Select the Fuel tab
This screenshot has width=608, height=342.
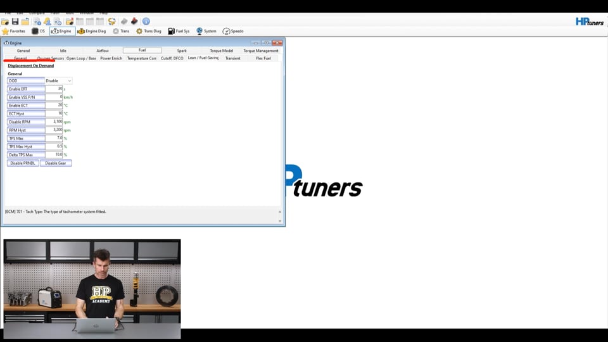point(142,50)
